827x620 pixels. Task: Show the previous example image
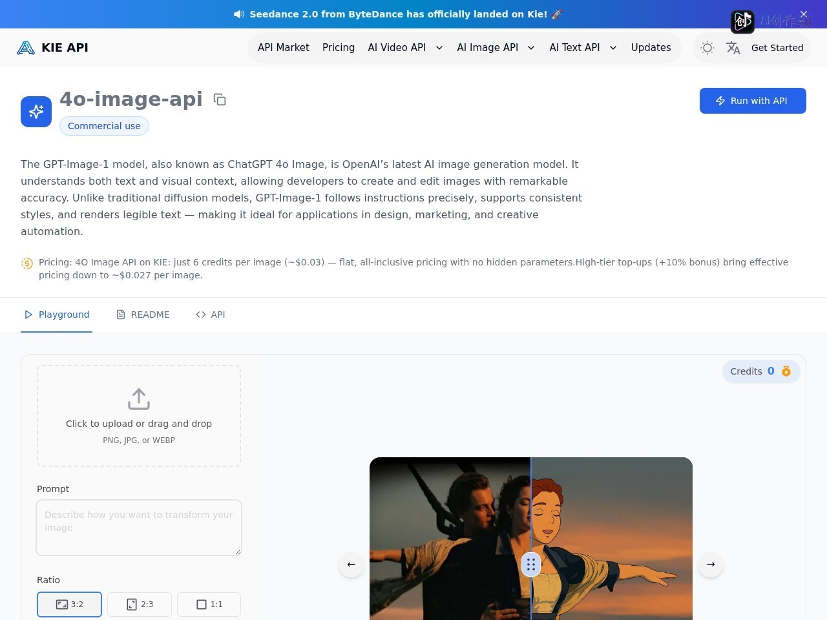coord(351,564)
